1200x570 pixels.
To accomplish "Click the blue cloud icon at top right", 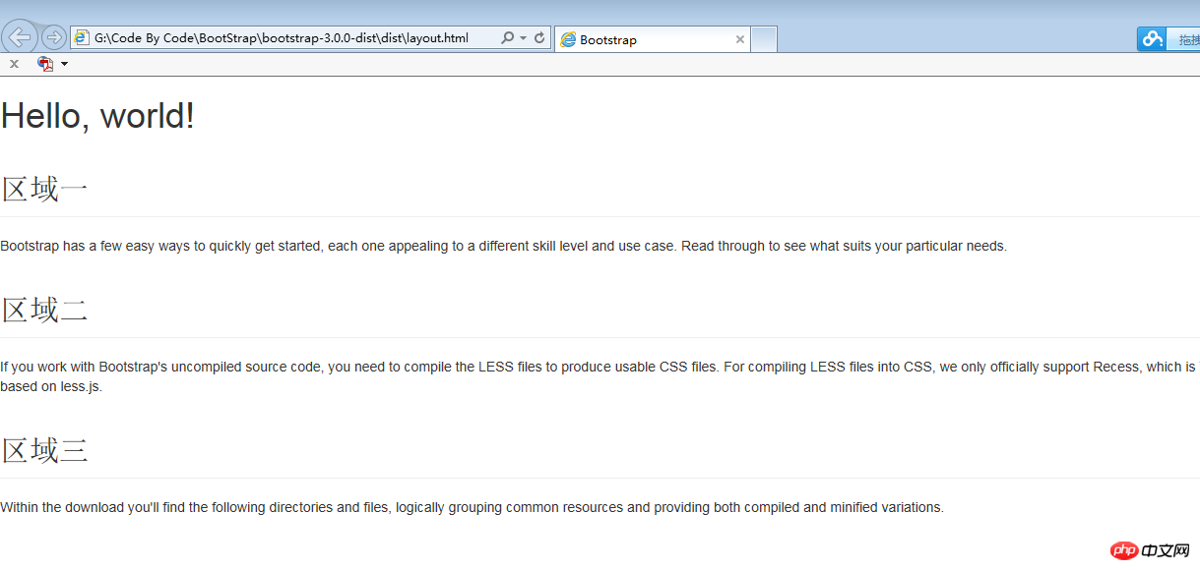I will pyautogui.click(x=1152, y=38).
